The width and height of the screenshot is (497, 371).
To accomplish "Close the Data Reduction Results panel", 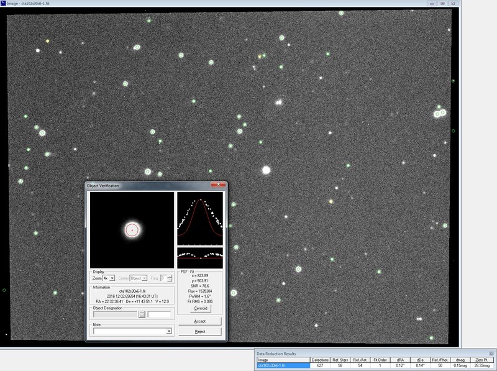I will [492, 353].
